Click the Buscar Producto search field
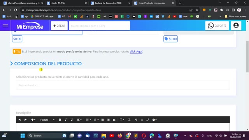This screenshot has height=140, width=249. pos(123,85)
